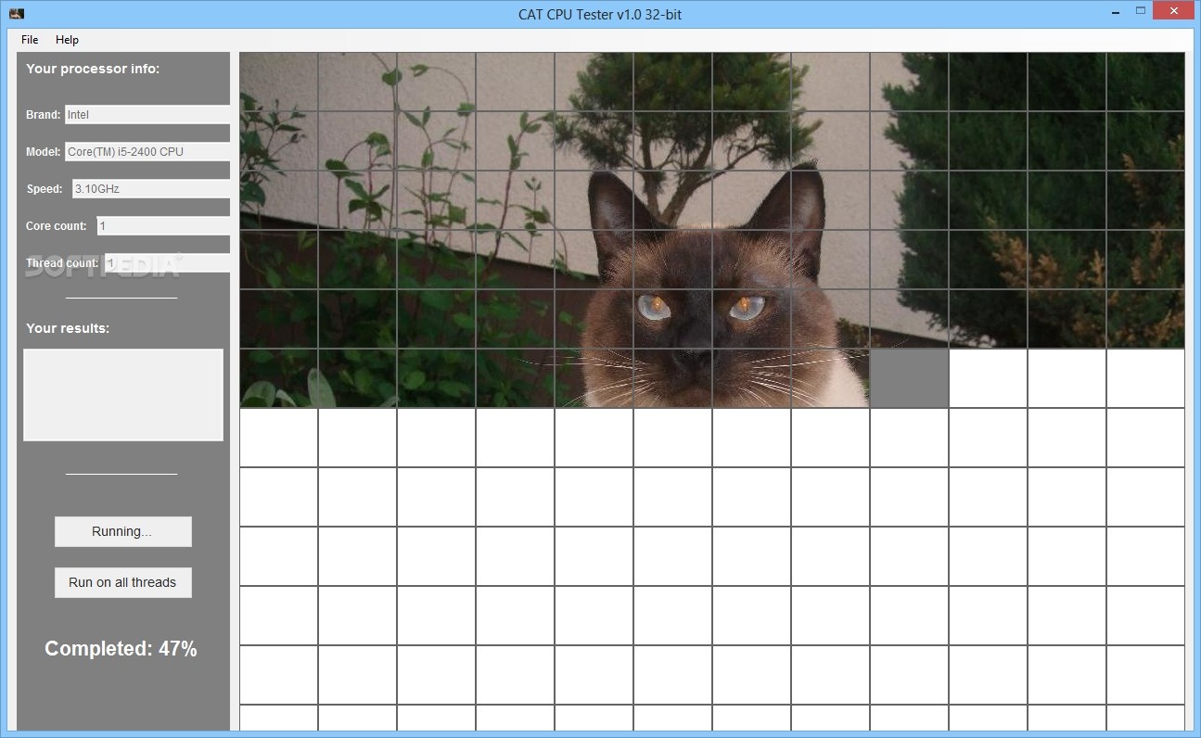Click the Brand: label
The image size is (1201, 738).
(x=44, y=115)
